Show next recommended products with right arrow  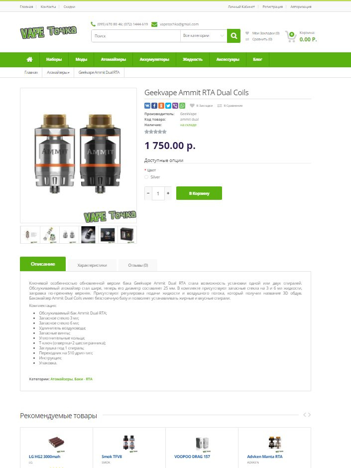point(309,415)
